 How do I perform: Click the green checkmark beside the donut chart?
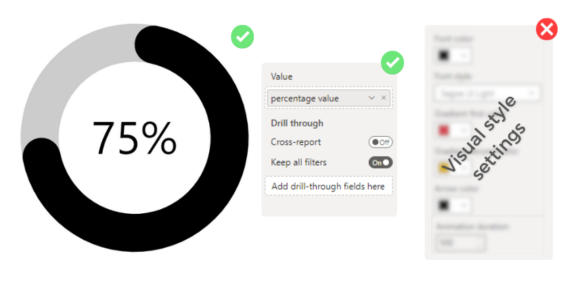242,37
